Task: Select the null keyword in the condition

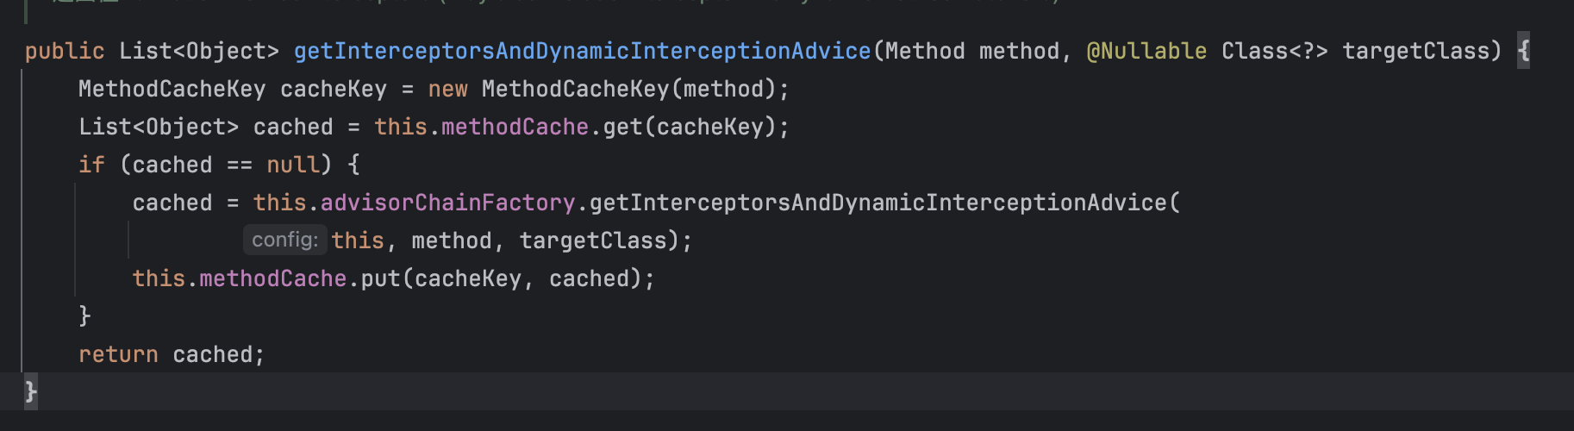Action: (x=293, y=165)
